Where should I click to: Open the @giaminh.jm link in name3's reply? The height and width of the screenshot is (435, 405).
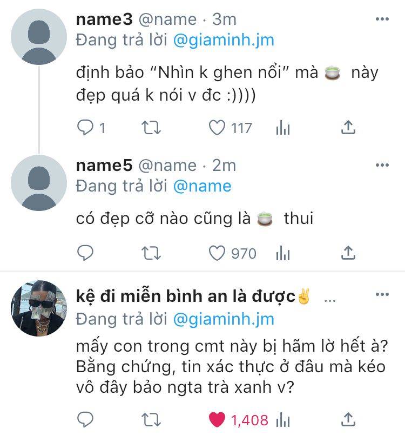click(224, 40)
